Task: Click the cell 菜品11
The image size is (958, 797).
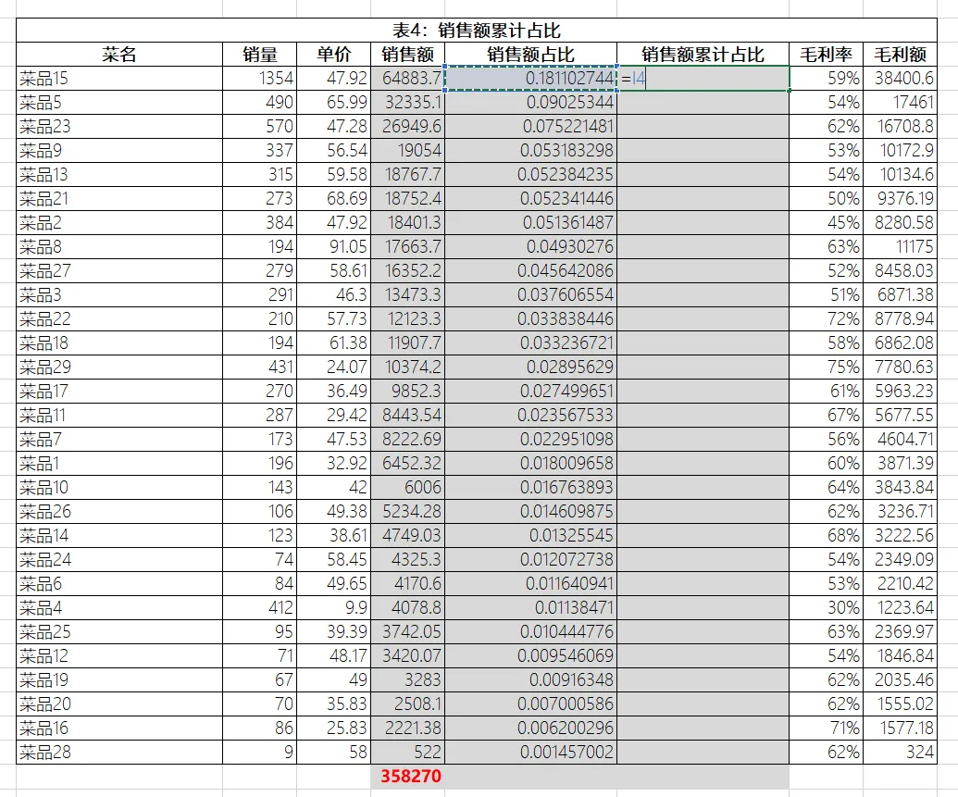Action: tap(119, 415)
